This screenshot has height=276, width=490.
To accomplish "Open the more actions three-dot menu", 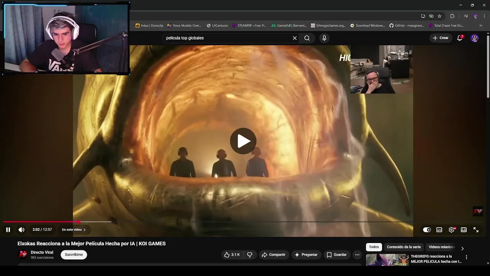I will pyautogui.click(x=357, y=255).
